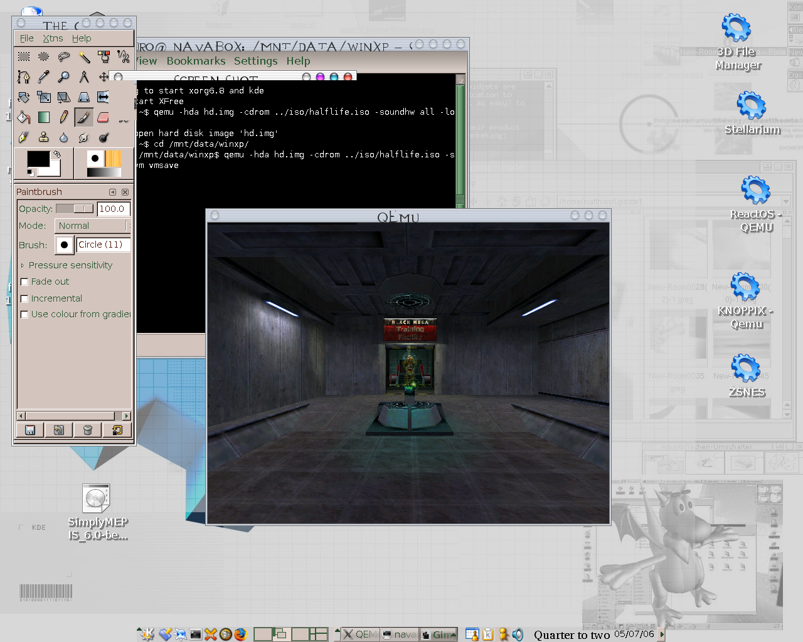Open Help menu in the Konsole window

click(298, 61)
